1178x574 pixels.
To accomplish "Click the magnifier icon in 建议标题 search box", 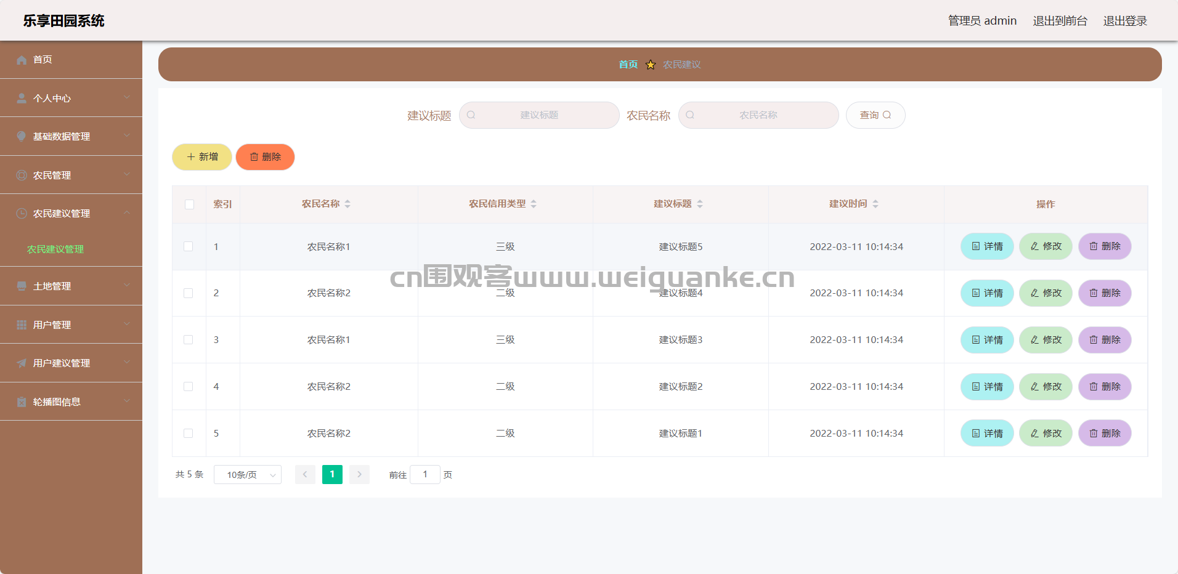I will point(471,115).
